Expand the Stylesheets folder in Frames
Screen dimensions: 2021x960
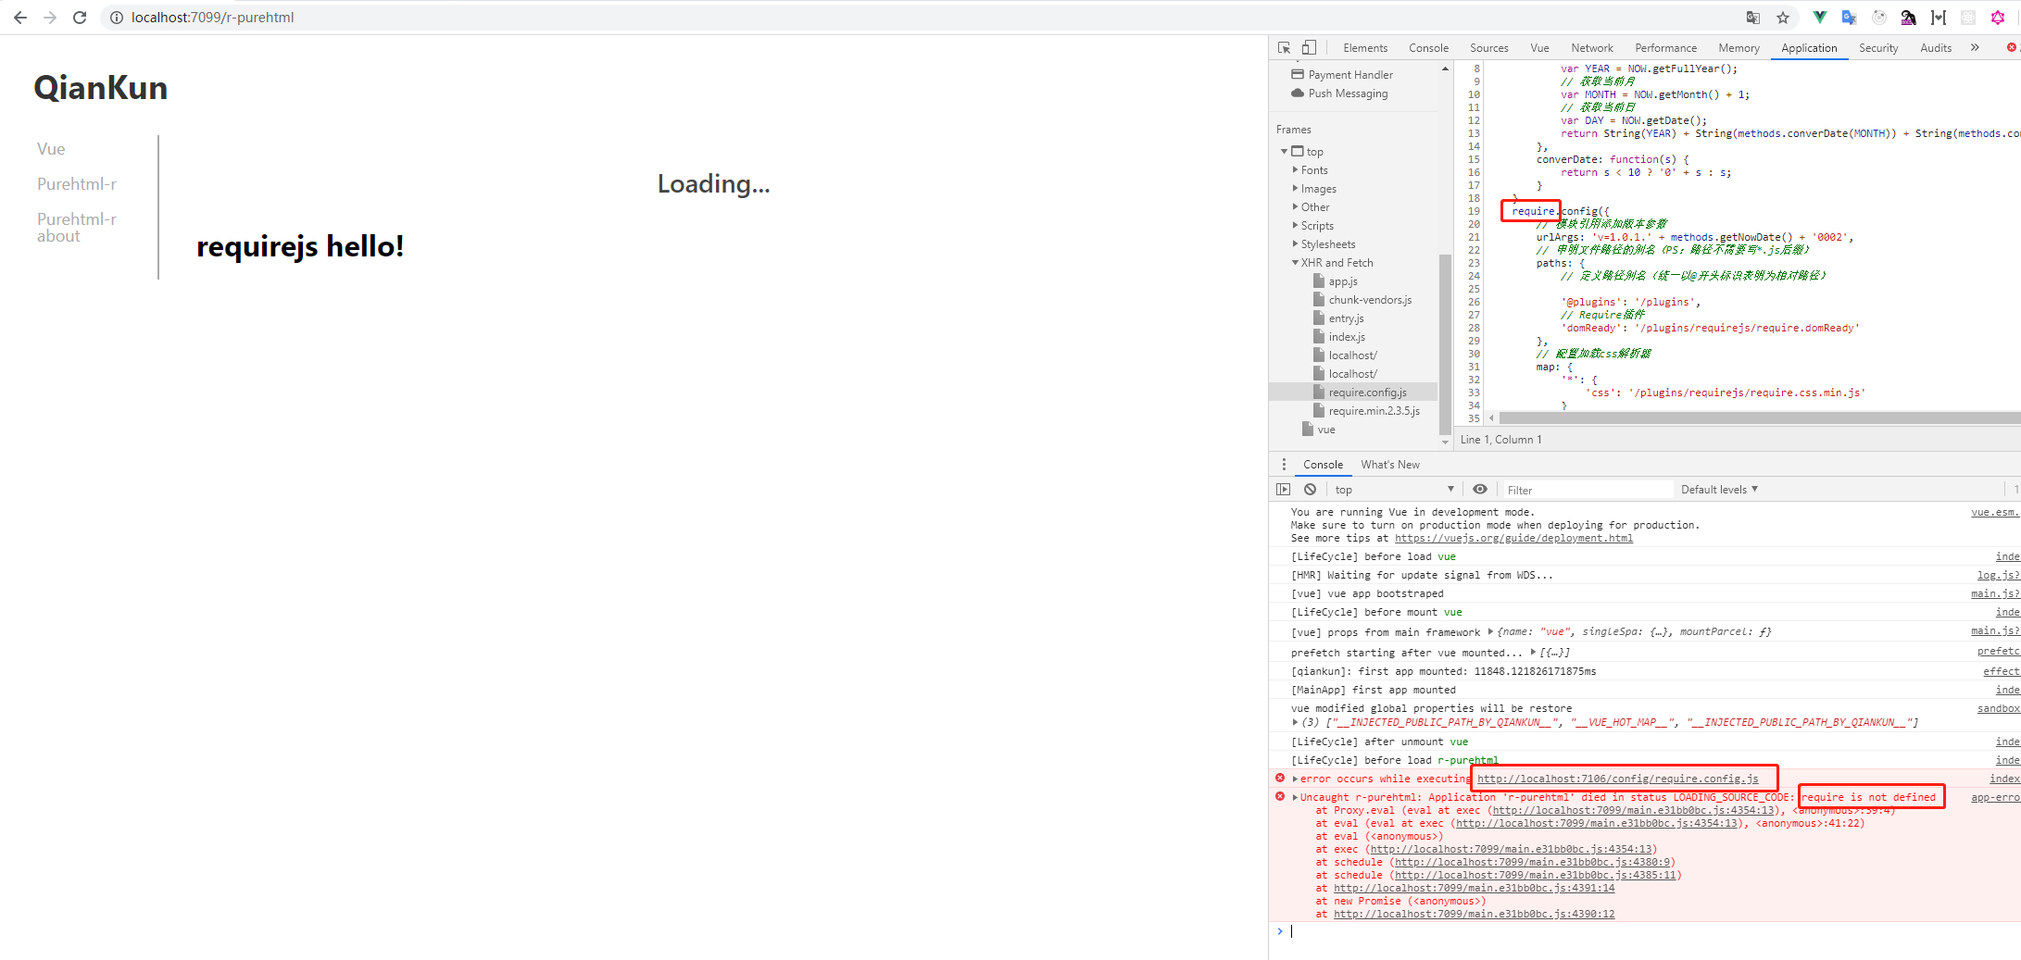(x=1295, y=244)
